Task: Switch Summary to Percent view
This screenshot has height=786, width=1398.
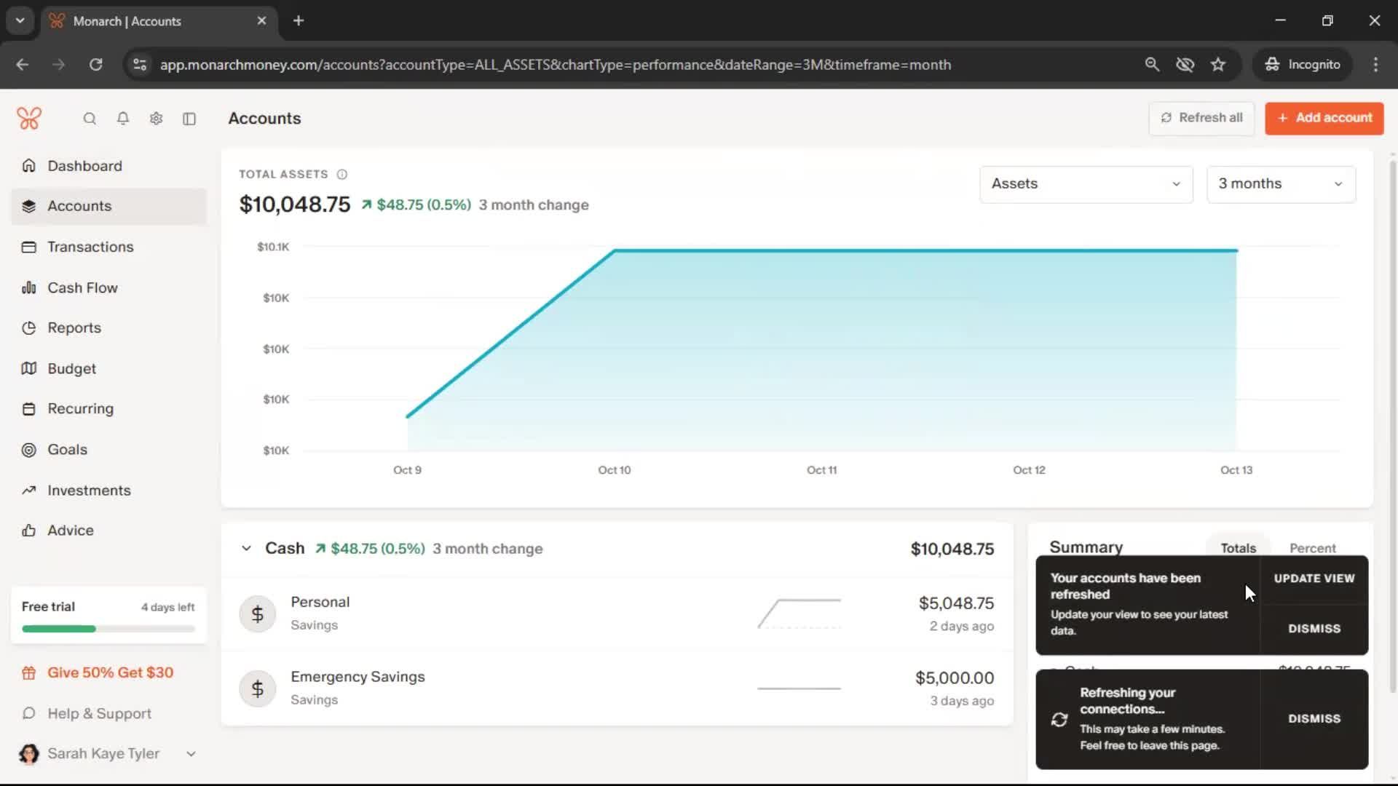Action: 1312,548
